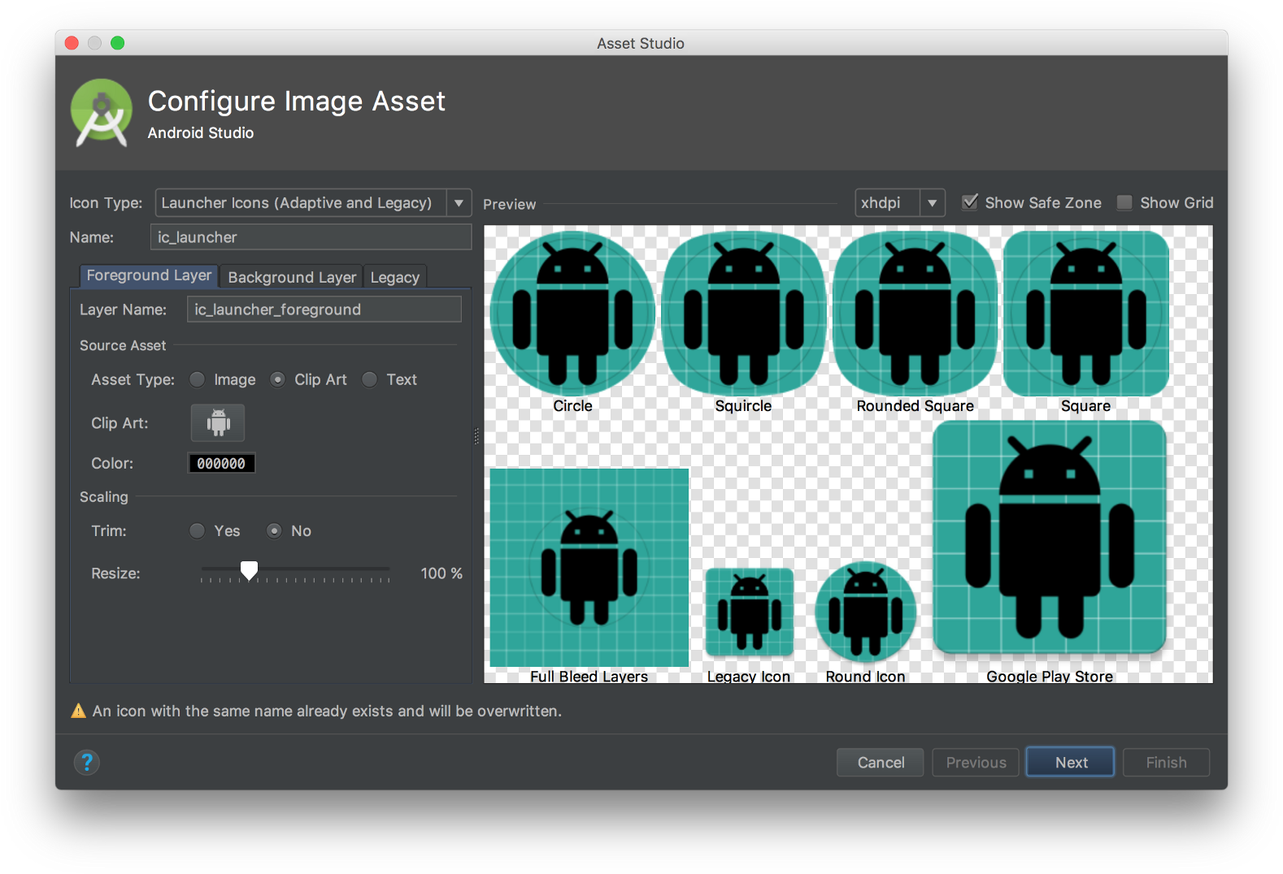
Task: Open the xhdpi density dropdown
Action: coord(900,202)
